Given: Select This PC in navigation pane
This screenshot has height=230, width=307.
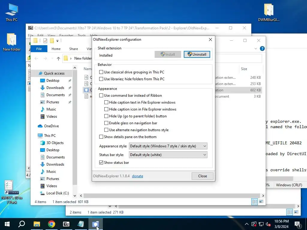Looking at the screenshot, I should click(x=50, y=136).
